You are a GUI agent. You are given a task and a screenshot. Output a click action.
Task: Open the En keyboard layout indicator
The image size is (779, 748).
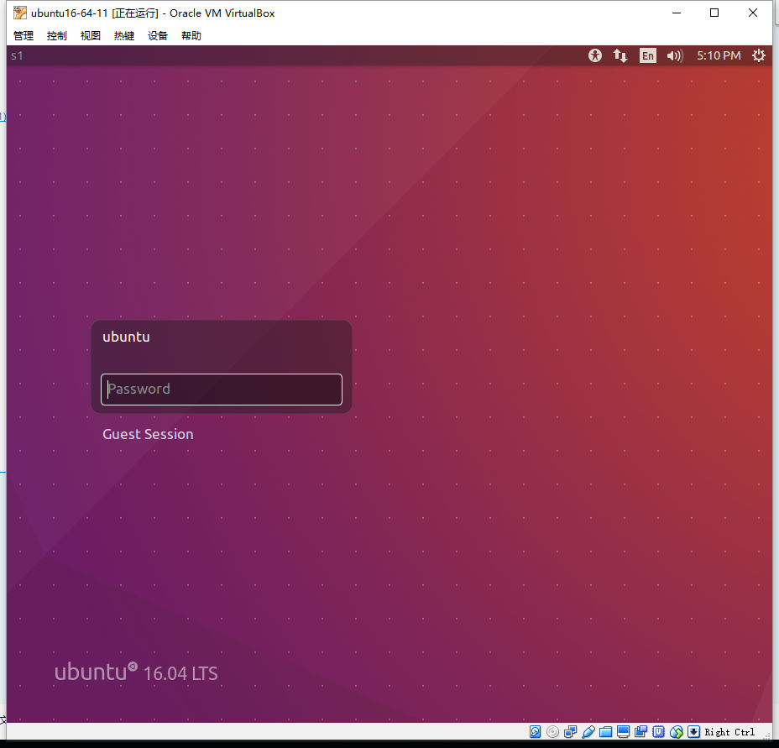click(648, 55)
